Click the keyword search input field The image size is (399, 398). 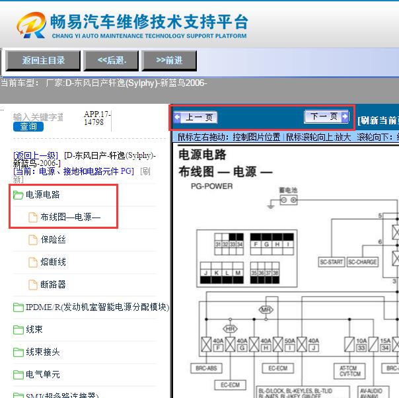[x=38, y=117]
